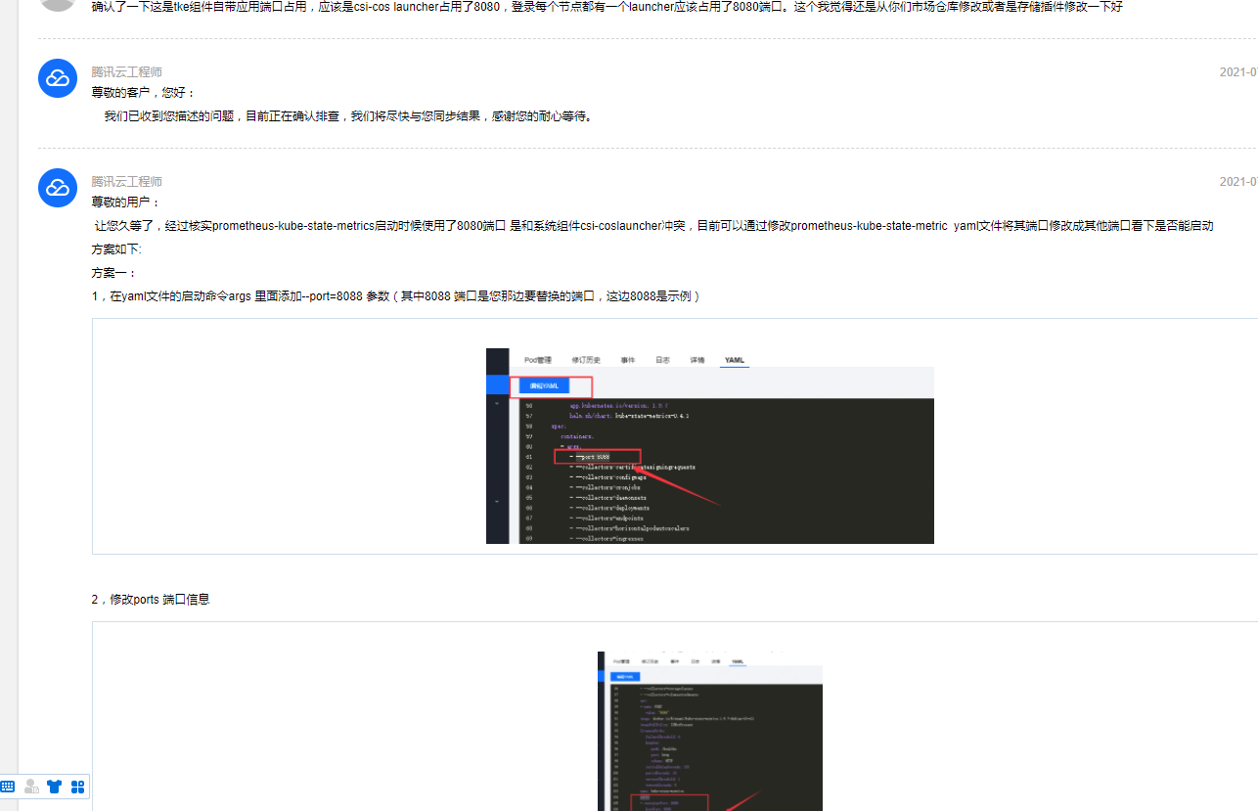Image resolution: width=1258 pixels, height=811 pixels.
Task: Click the timestamp on the second engineer reply
Action: click(x=1238, y=182)
